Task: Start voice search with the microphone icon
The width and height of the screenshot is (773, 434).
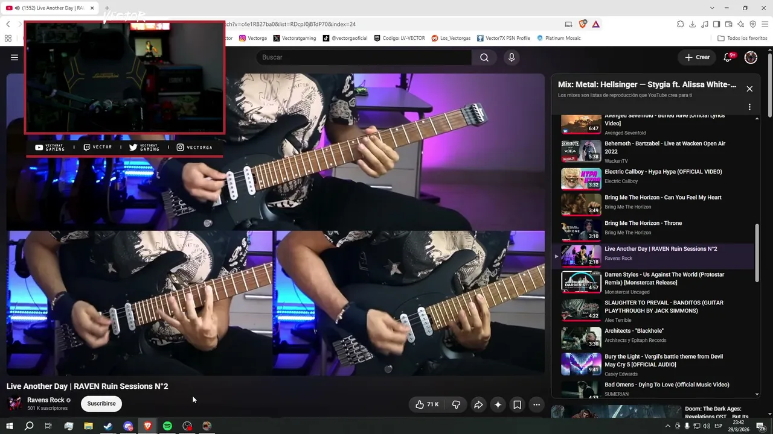Action: point(512,57)
